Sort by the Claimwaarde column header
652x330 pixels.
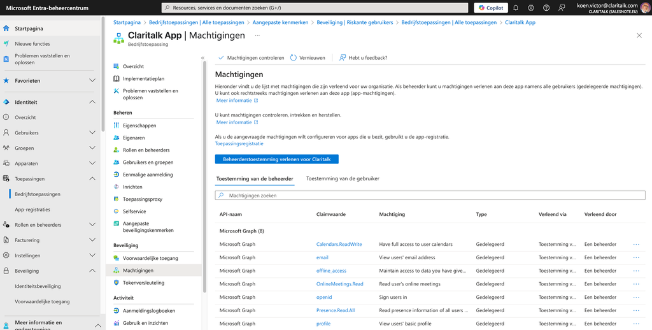pos(331,214)
